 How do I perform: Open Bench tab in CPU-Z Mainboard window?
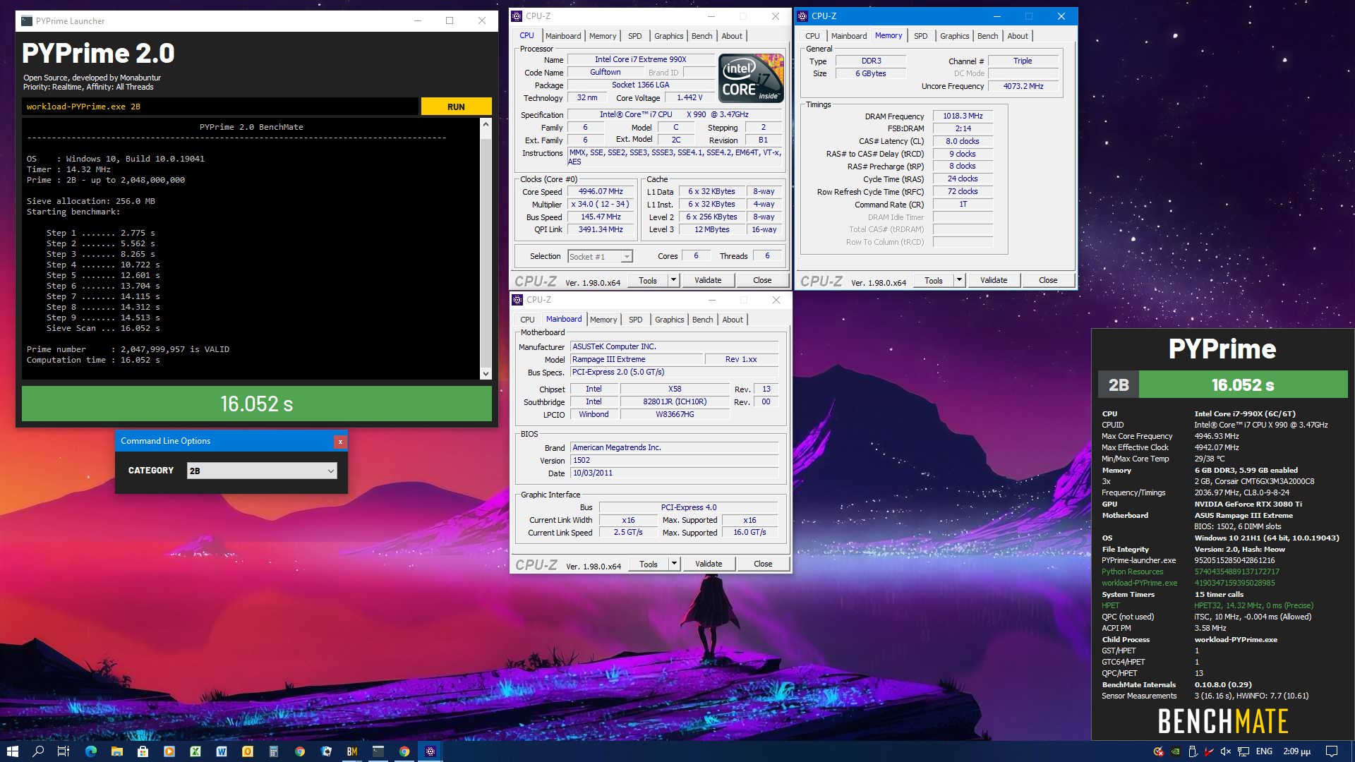click(x=702, y=320)
